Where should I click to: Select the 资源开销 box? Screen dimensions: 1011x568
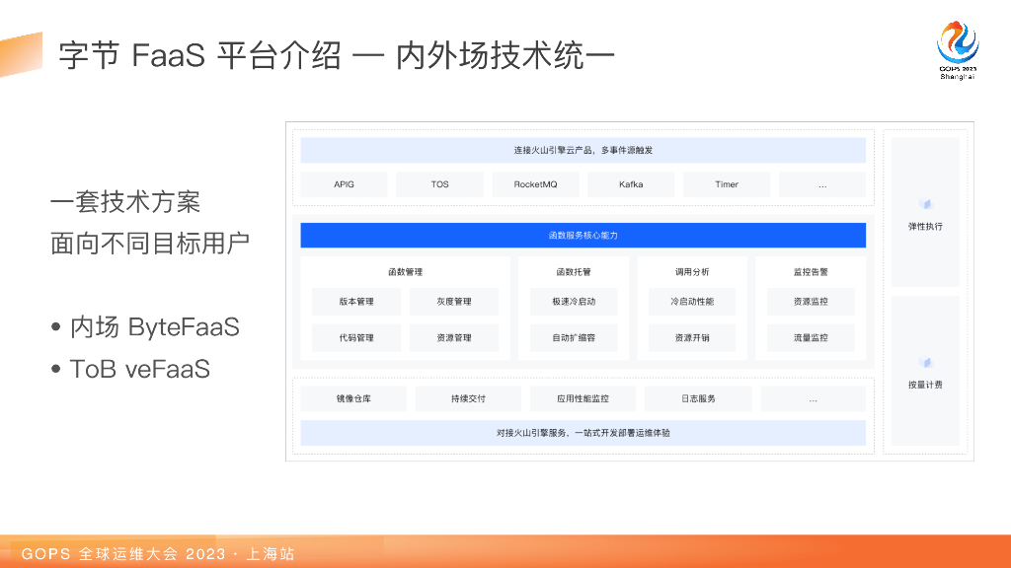pos(692,337)
